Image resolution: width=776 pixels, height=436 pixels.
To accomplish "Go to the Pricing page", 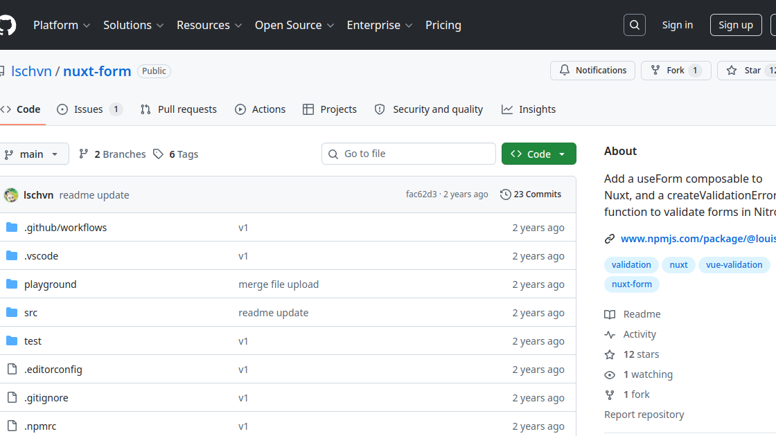I will pos(443,25).
